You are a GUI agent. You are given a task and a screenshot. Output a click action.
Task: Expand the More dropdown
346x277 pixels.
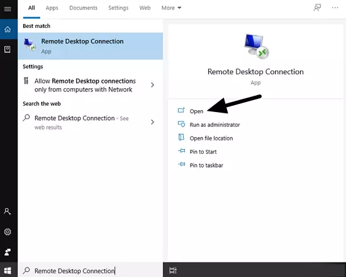pyautogui.click(x=171, y=8)
